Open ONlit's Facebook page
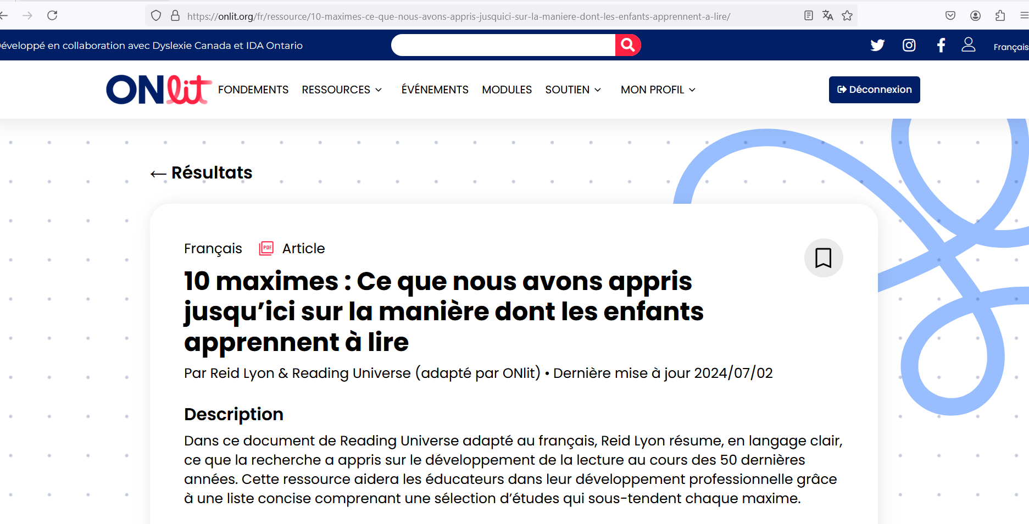Screen dimensions: 1029x524 [x=941, y=45]
